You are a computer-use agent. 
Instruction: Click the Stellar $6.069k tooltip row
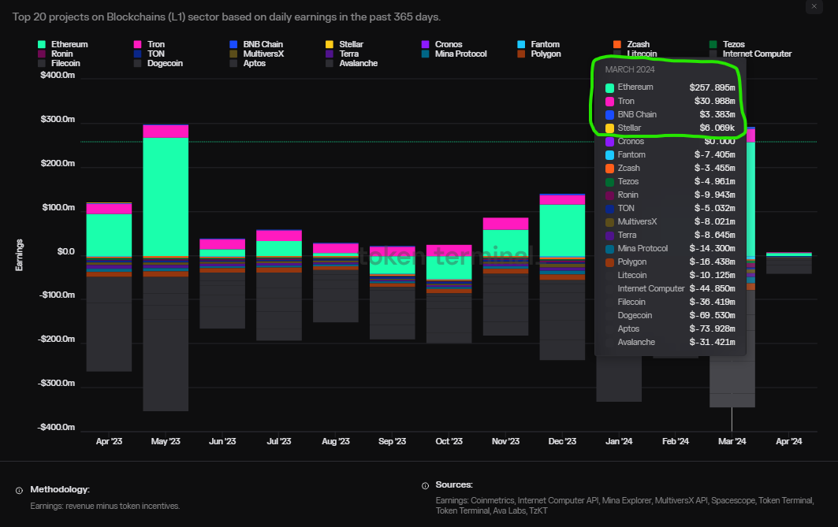pos(670,128)
